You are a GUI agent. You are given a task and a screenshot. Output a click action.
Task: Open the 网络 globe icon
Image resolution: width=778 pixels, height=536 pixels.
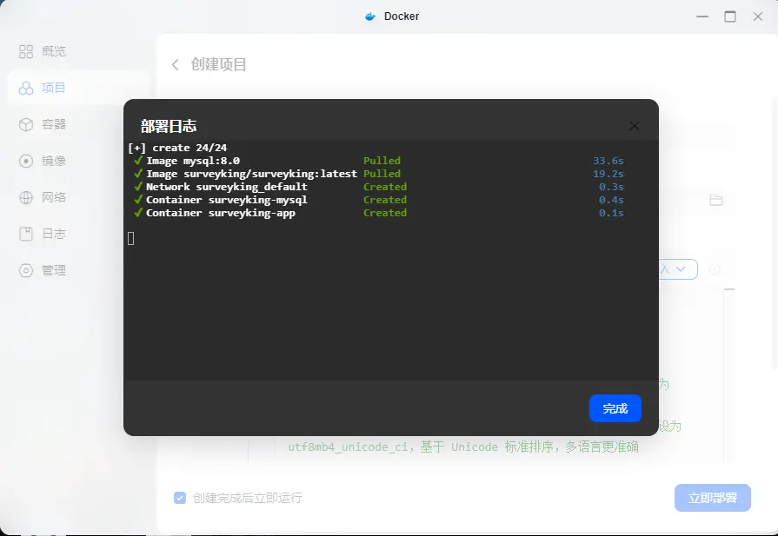click(26, 197)
